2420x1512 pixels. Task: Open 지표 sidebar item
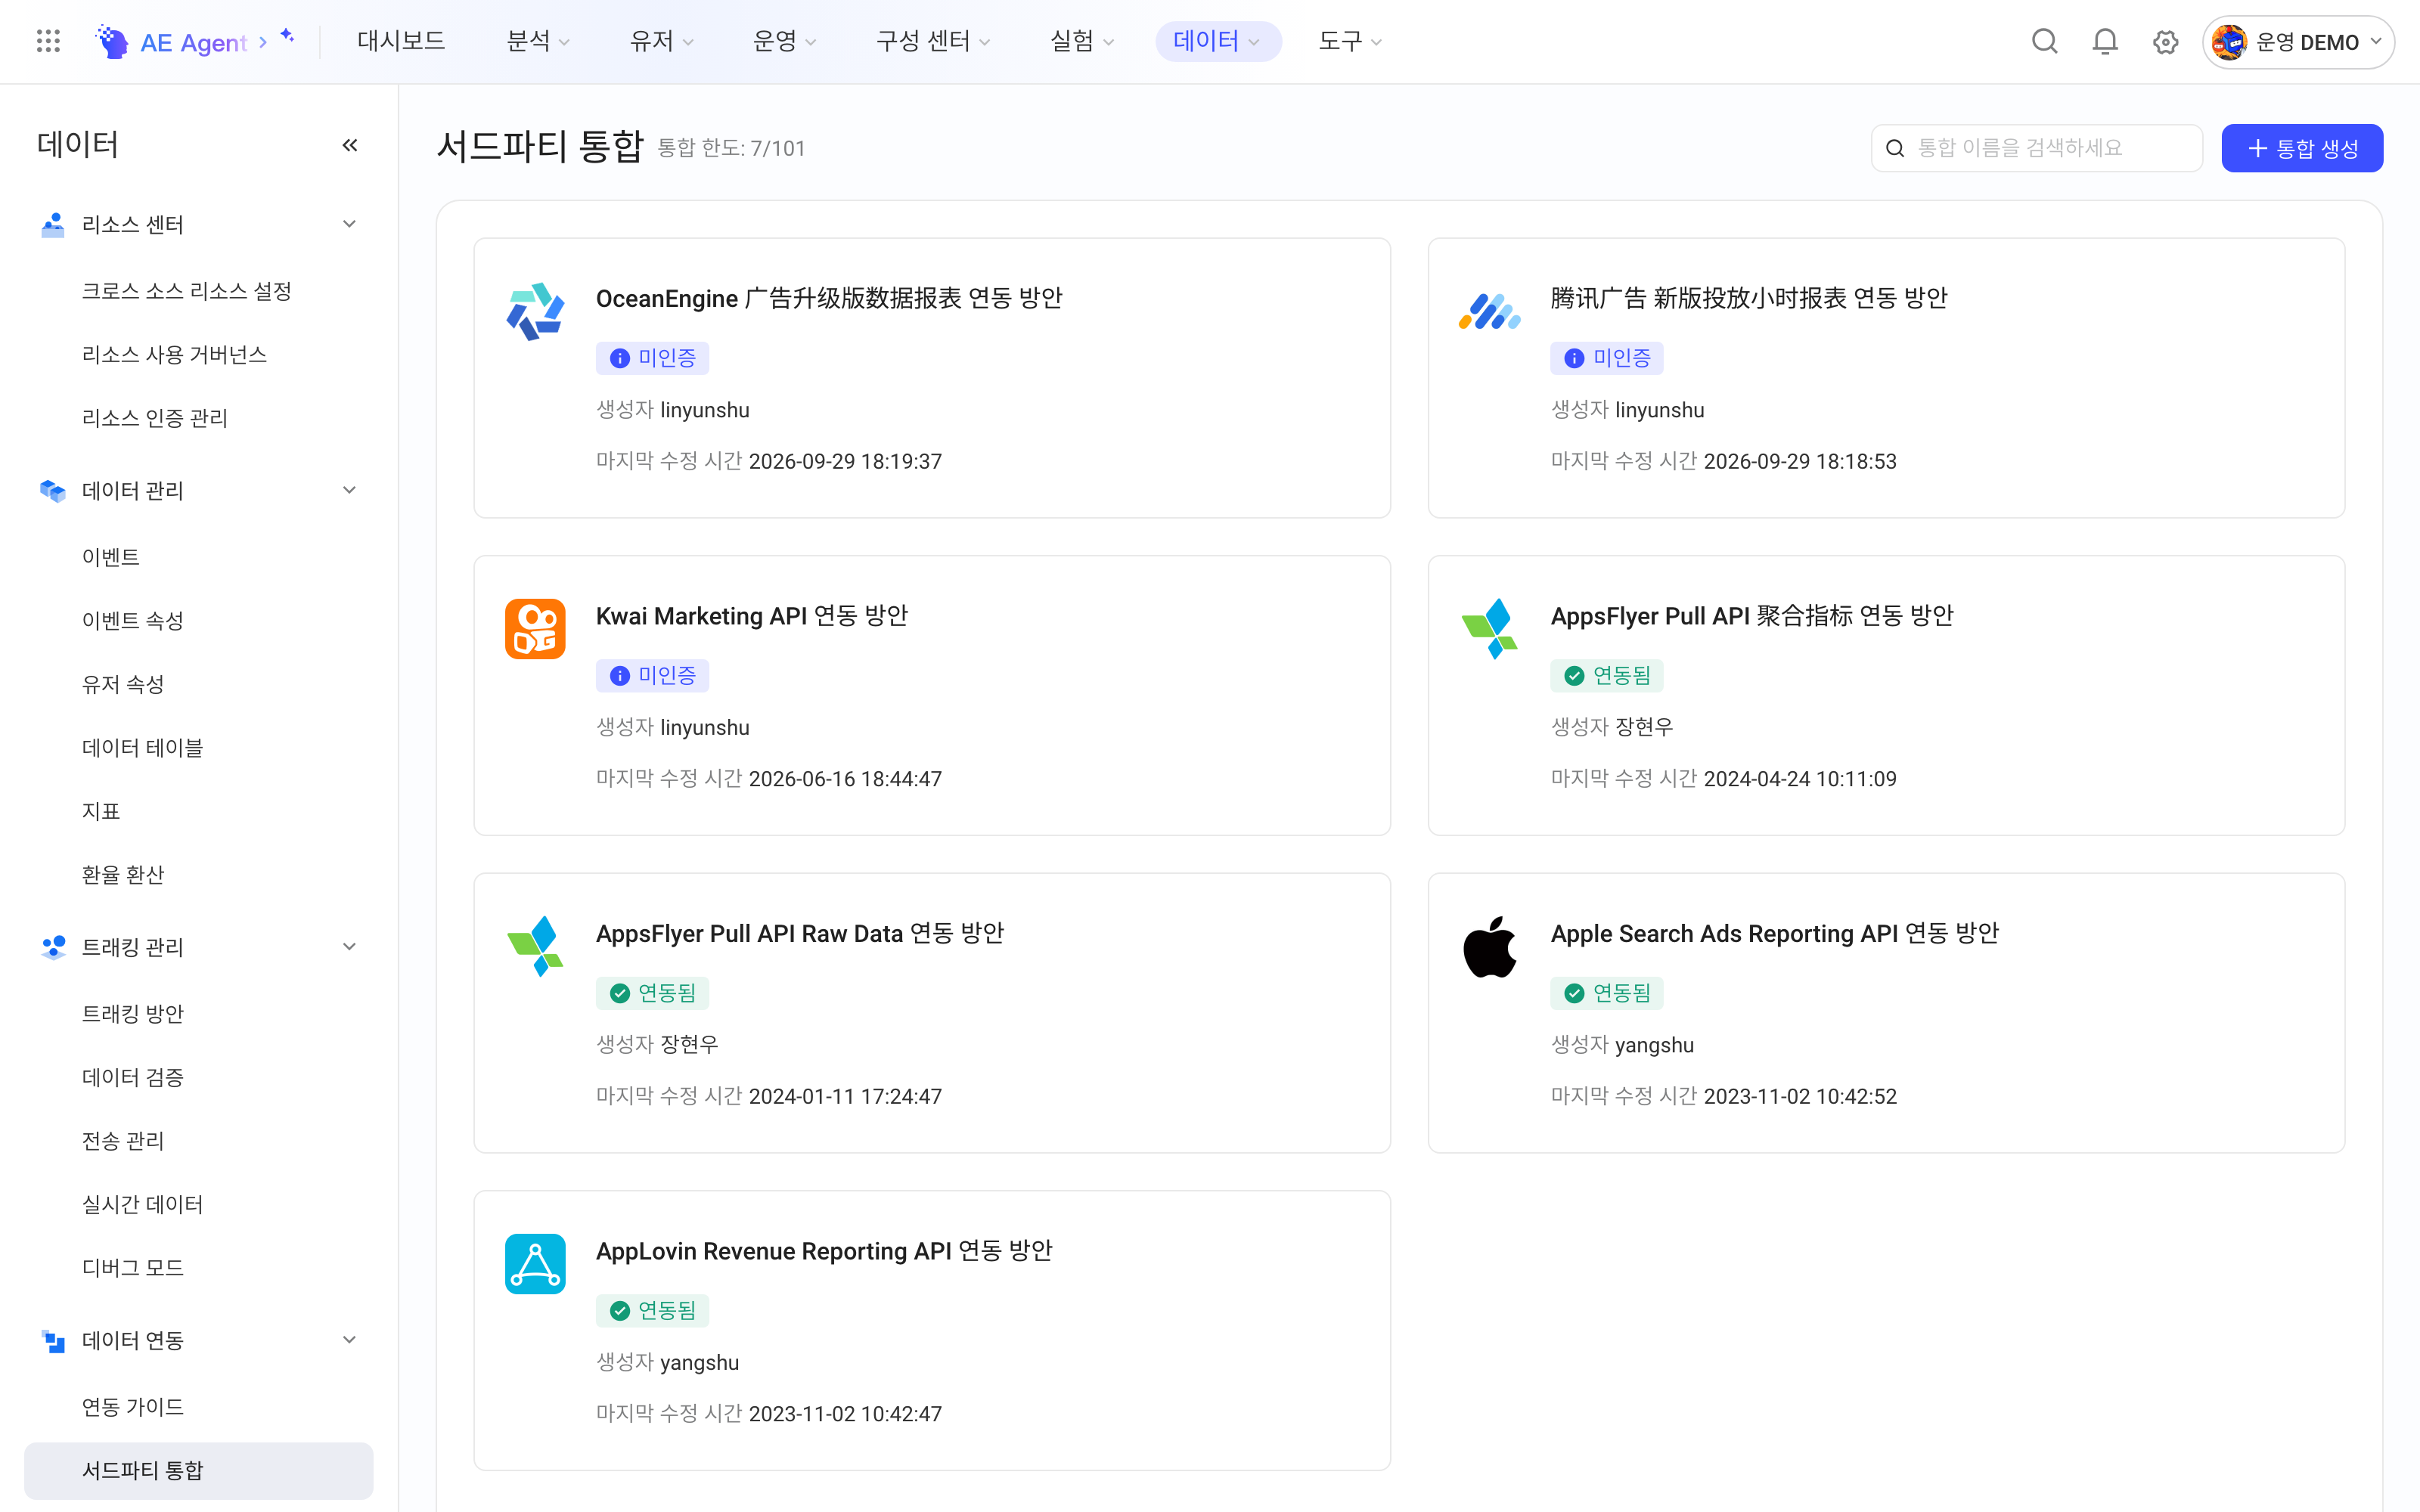[101, 811]
